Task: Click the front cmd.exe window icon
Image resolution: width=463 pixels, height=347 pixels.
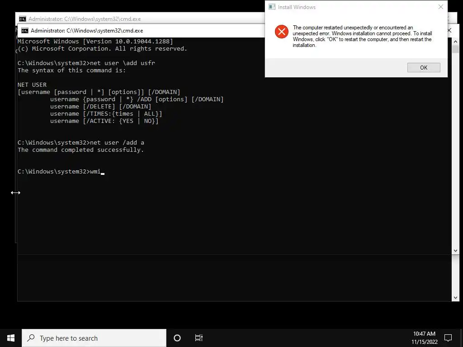Action: click(25, 31)
